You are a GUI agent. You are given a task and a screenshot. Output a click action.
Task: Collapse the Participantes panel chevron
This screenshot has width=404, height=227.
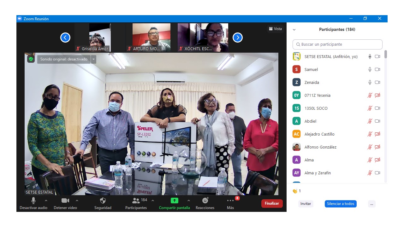coord(294,30)
